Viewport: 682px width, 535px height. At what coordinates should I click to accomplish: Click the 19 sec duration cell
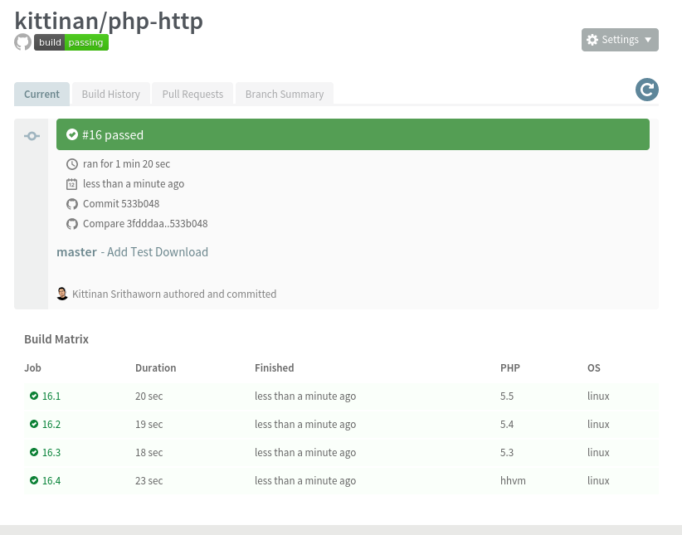point(149,424)
